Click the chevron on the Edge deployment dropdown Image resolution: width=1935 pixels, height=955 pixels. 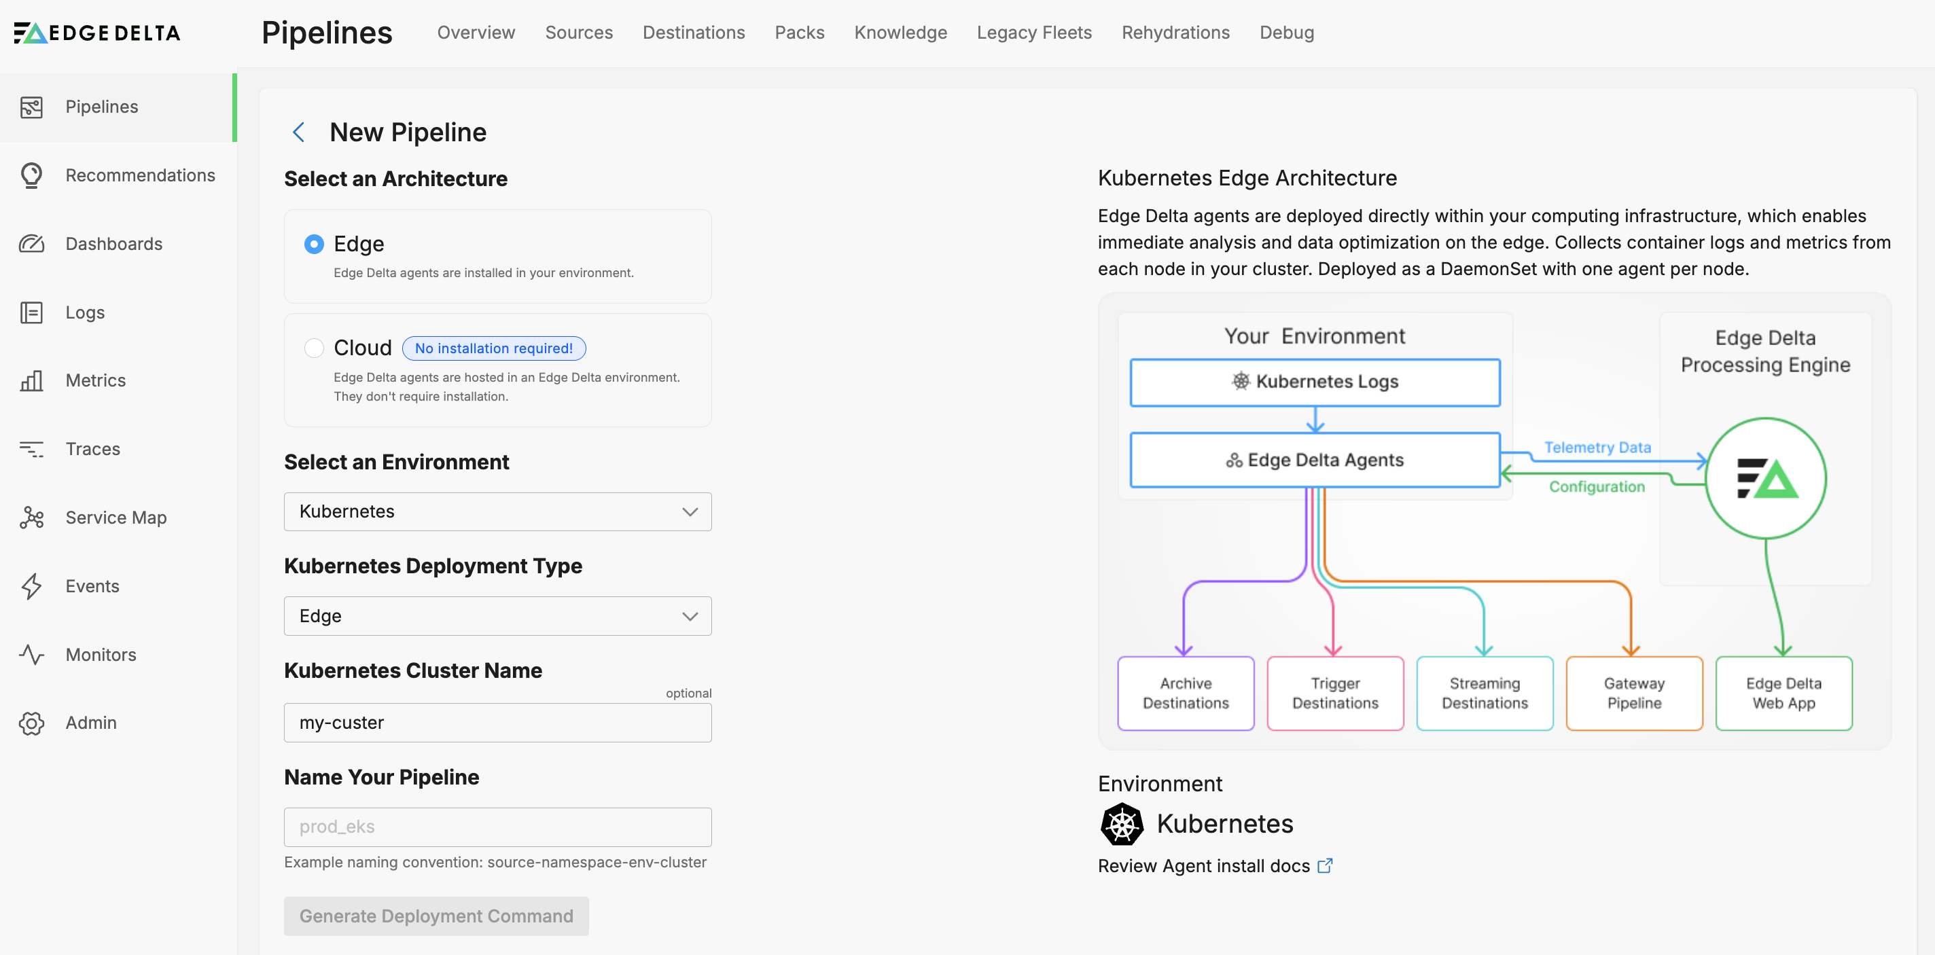click(690, 616)
